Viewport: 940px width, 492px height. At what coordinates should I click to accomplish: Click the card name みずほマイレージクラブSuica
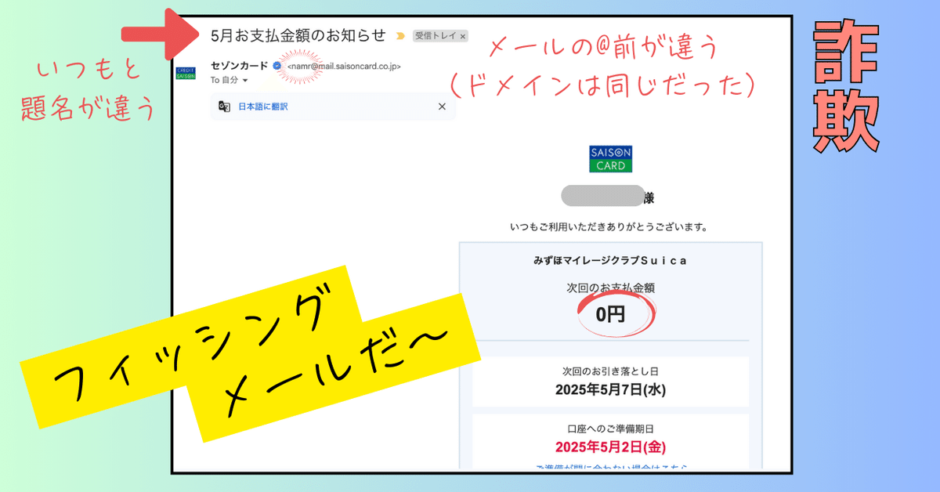coord(609,260)
